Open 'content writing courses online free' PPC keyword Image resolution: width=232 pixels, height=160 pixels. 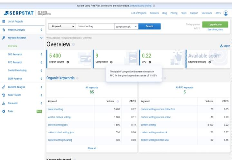[158, 109]
